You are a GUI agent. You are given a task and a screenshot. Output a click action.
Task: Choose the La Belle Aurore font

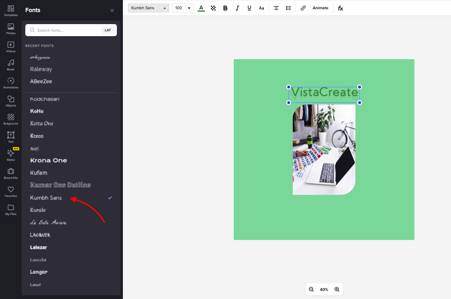click(48, 223)
